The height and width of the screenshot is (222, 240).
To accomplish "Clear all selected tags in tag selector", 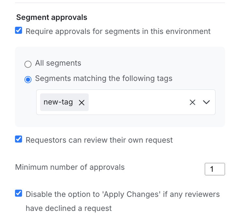I will tap(192, 103).
